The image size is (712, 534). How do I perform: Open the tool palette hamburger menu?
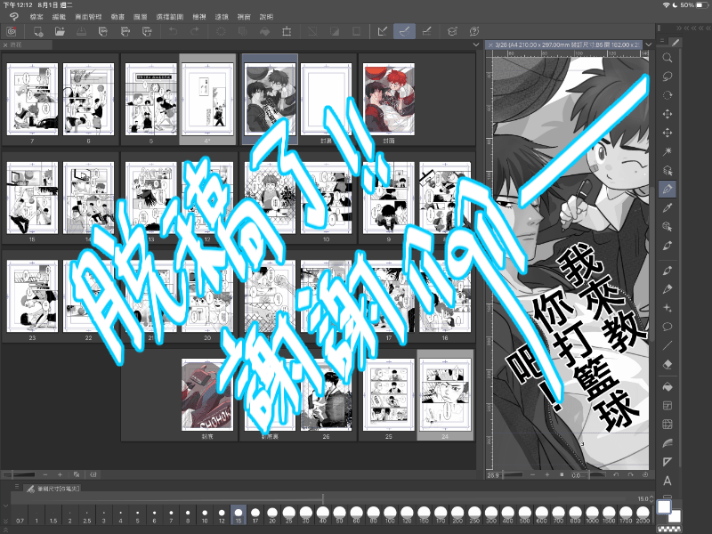pyautogui.click(x=662, y=41)
